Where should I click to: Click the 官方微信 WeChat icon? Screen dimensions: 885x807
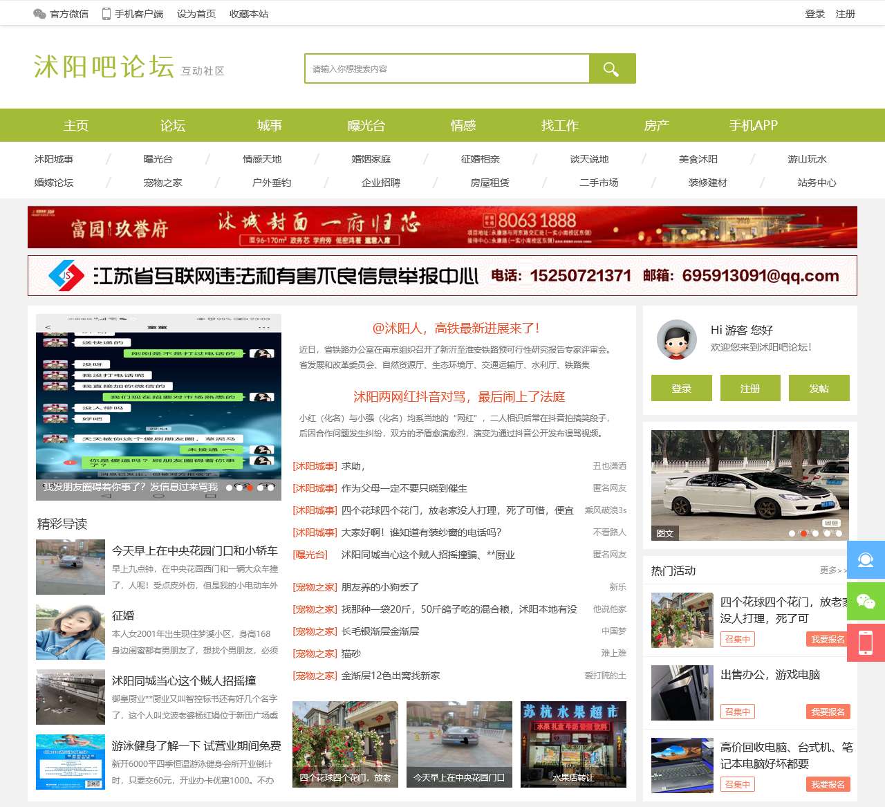(x=39, y=14)
